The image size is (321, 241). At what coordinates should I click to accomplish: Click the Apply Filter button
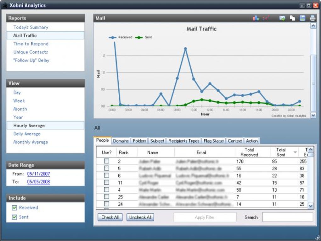[x=205, y=217]
